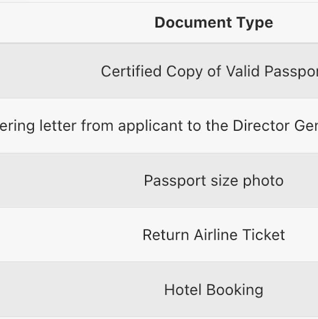Viewport: 318px width, 319px height.
Task: Click the word 'Booking' in the last row
Action: click(x=235, y=290)
